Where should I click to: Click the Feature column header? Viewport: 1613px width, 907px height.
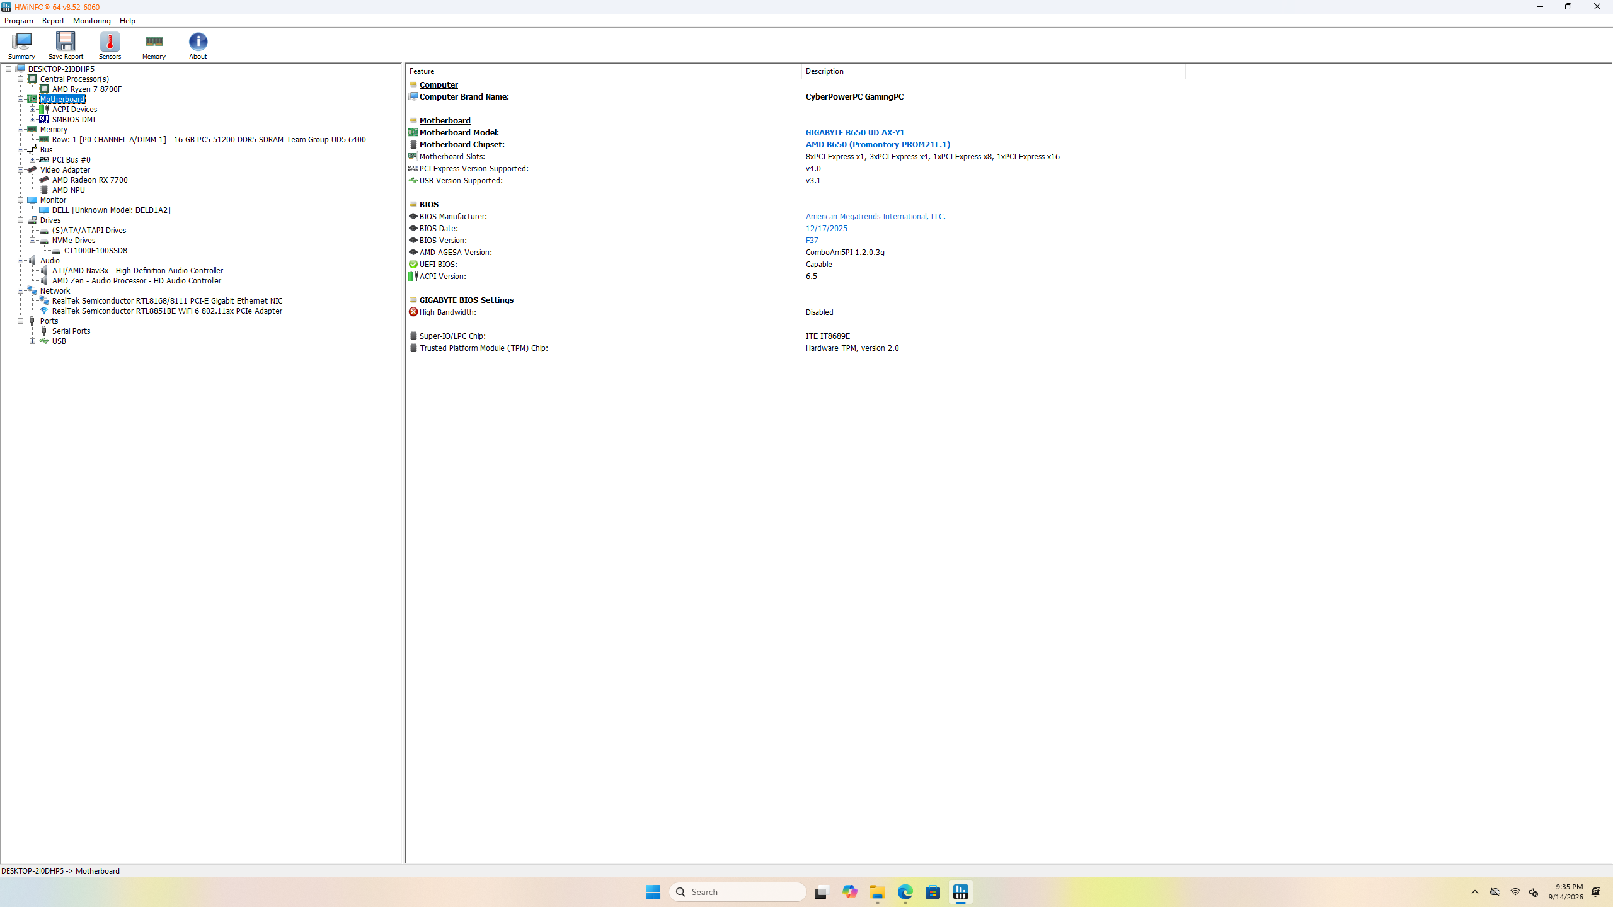pos(604,71)
